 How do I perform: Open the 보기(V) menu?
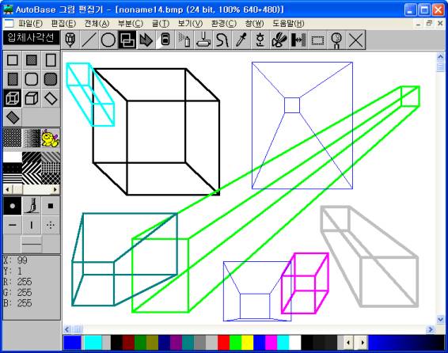point(190,24)
